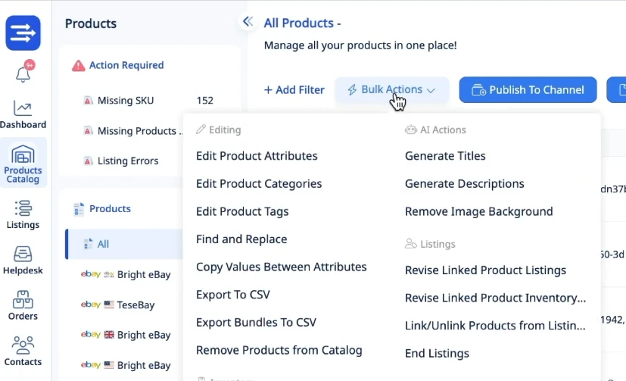The image size is (626, 381).
Task: Select Export To CSV option
Action: [x=232, y=295]
